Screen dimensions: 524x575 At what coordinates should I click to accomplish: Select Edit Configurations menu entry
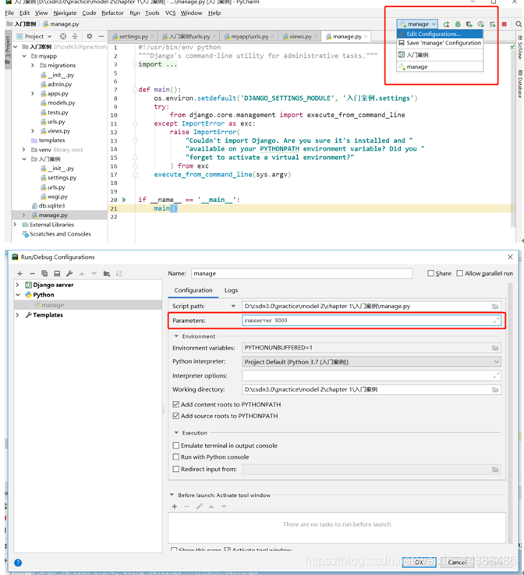click(440, 34)
